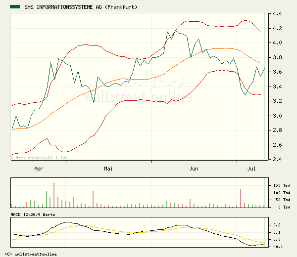Screen dimensions: 297x257
Task: Click the Jun month label
Action: click(x=194, y=169)
